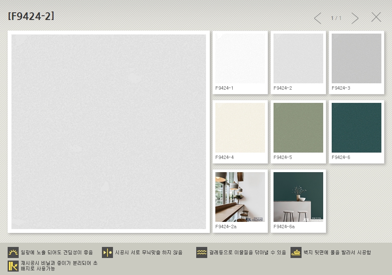Screen dimensions: 392x275
Task: Choose the F9424-3 gray swatch
Action: pos(356,58)
